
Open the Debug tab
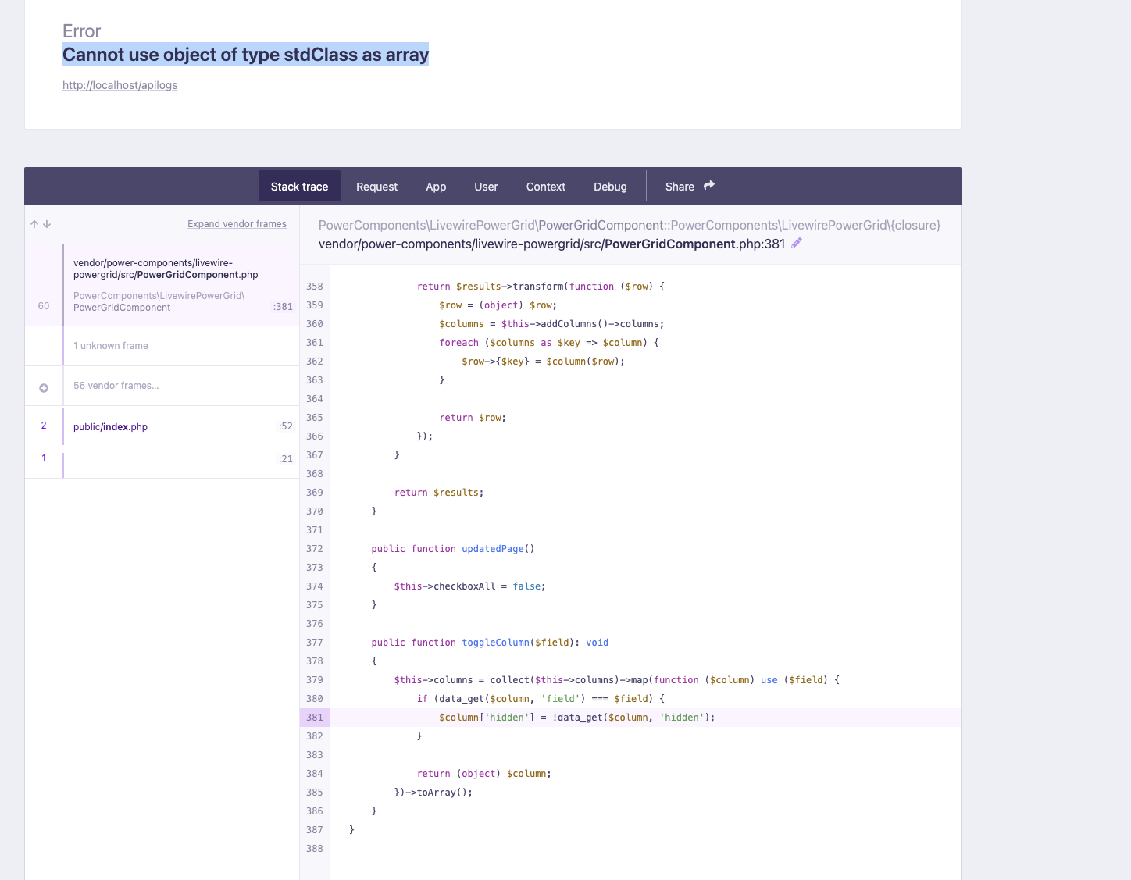coord(610,187)
